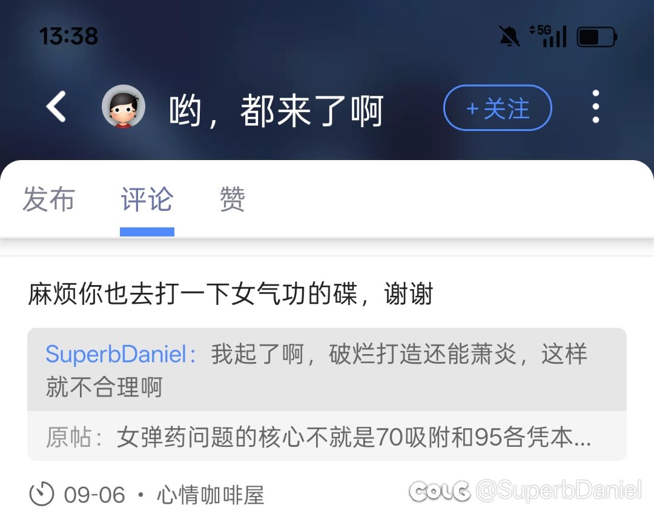
Task: Open comment about 女气功的碟
Action: tap(231, 294)
